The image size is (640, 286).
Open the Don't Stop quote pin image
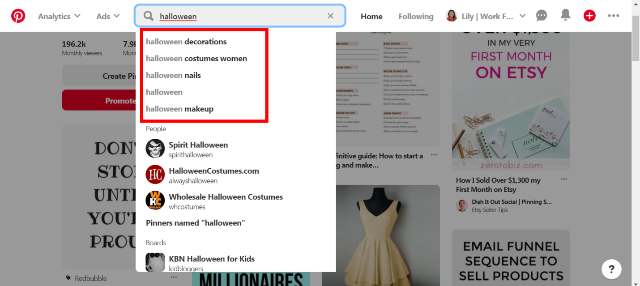[99, 197]
